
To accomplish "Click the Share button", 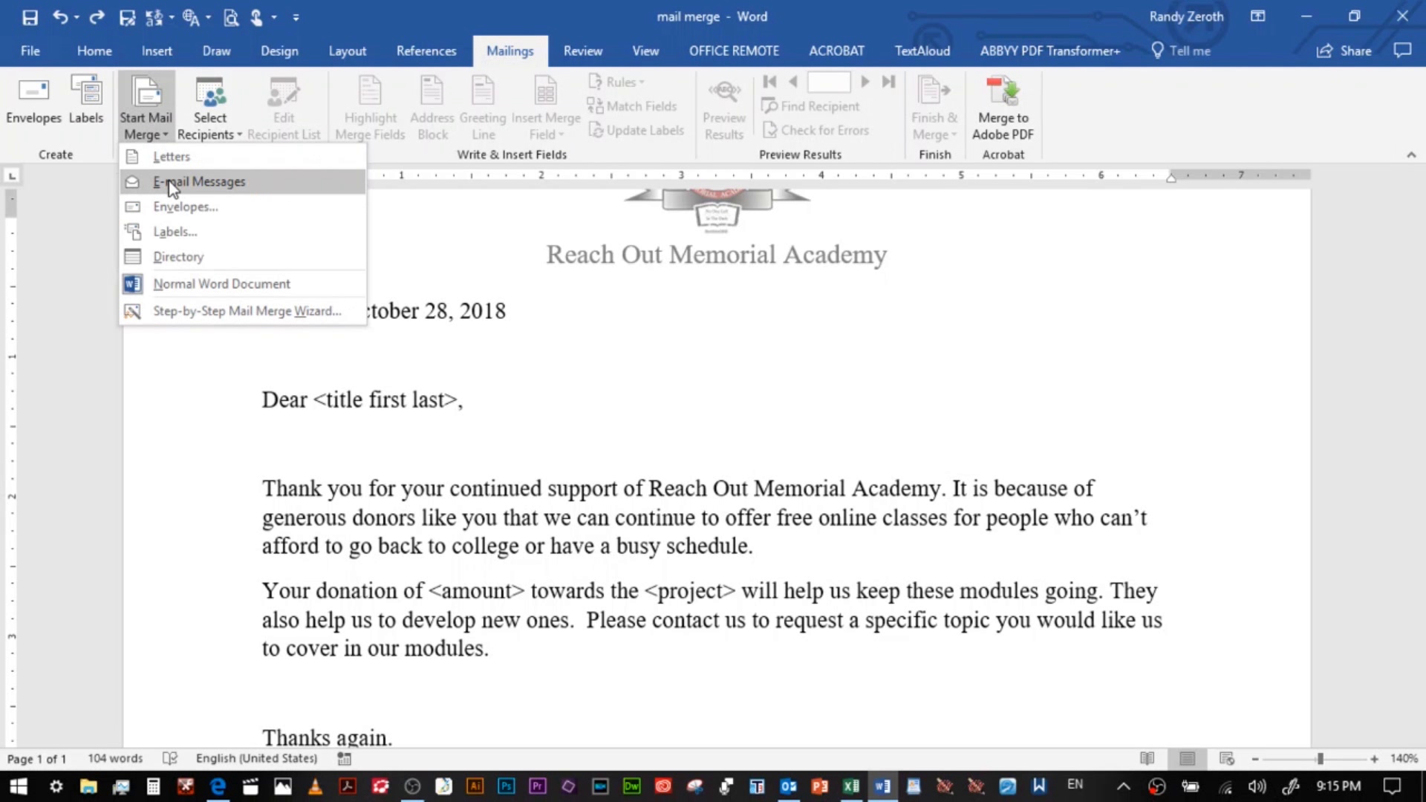I will click(x=1344, y=50).
